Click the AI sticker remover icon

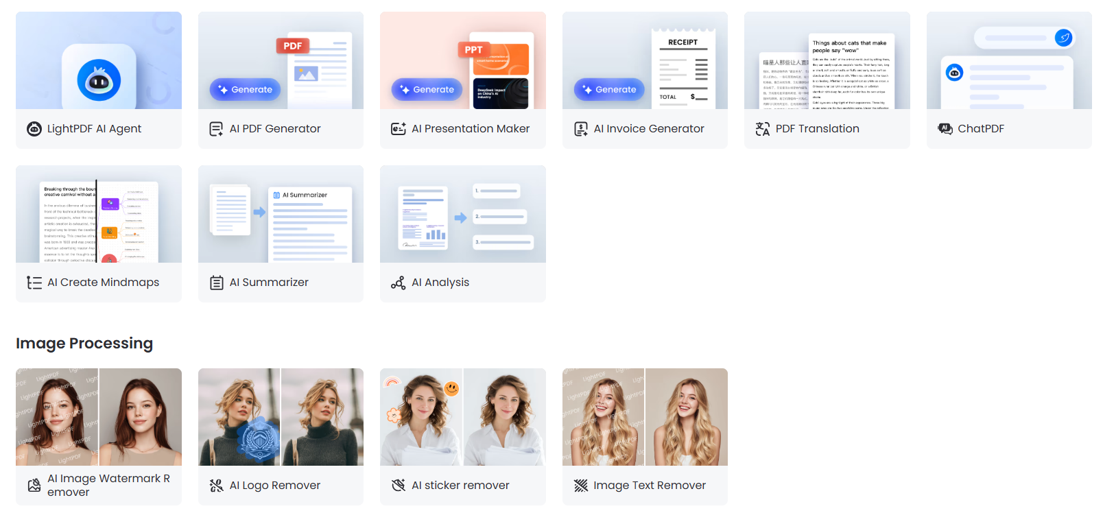(398, 486)
